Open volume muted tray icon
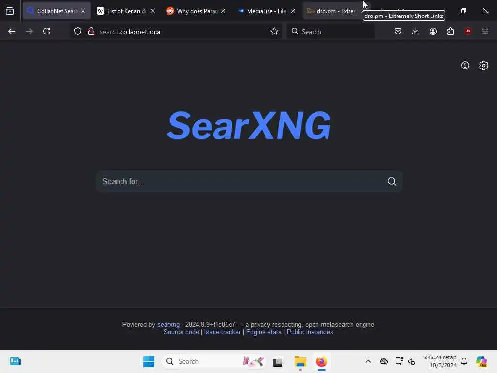The height and width of the screenshot is (373, 497). tap(412, 361)
